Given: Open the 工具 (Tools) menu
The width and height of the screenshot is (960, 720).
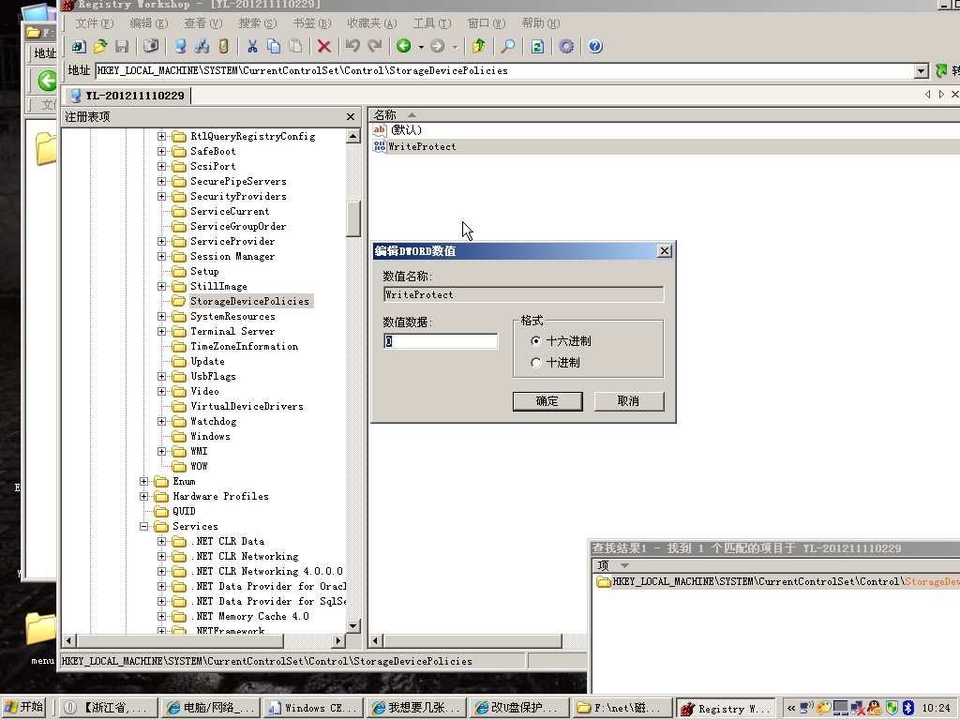Looking at the screenshot, I should (431, 23).
